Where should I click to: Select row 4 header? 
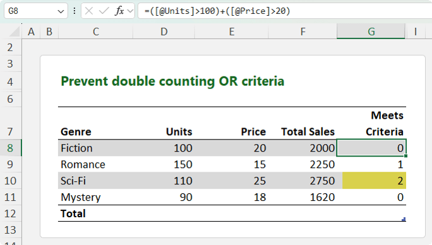(11, 81)
